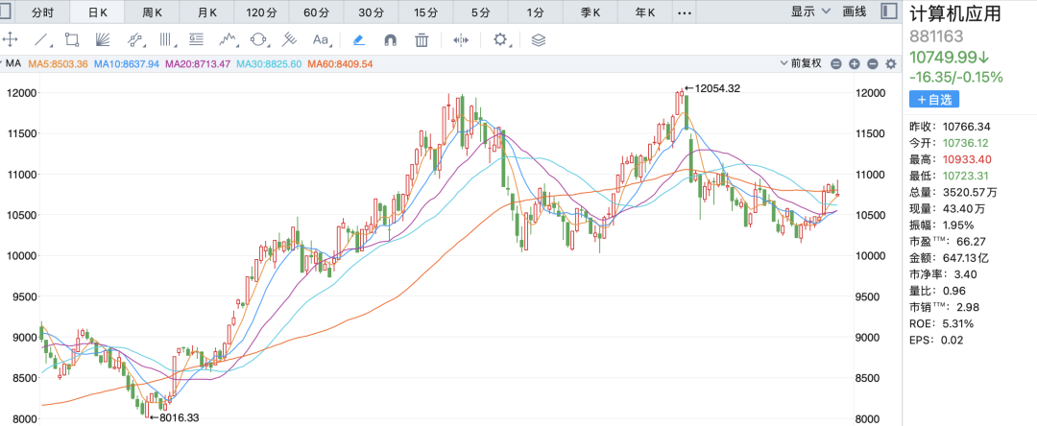This screenshot has width=1037, height=426.
Task: Click the trash can delete-drawings icon
Action: coord(422,39)
